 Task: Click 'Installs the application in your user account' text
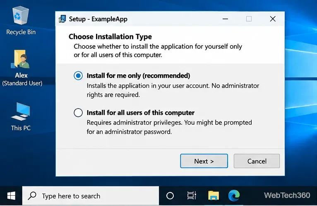[x=173, y=90]
